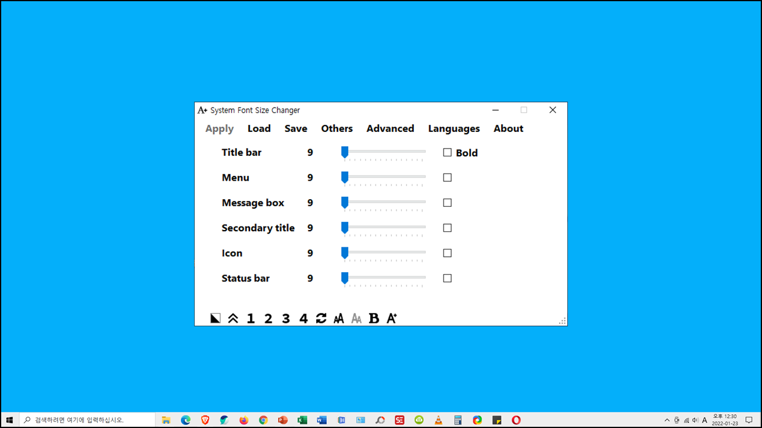This screenshot has height=428, width=762.
Task: Click the Message box label text
Action: pos(253,203)
